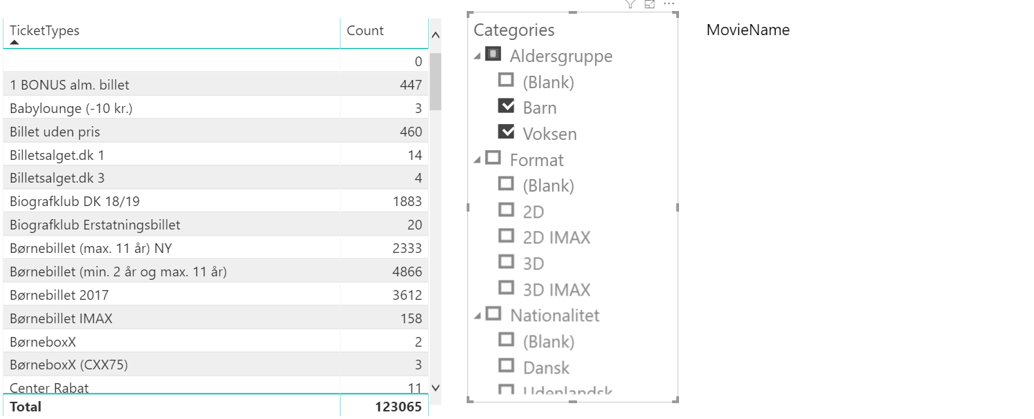1034x419 pixels.
Task: Select the Biografklub Erstatningsbillet row
Action: [216, 225]
